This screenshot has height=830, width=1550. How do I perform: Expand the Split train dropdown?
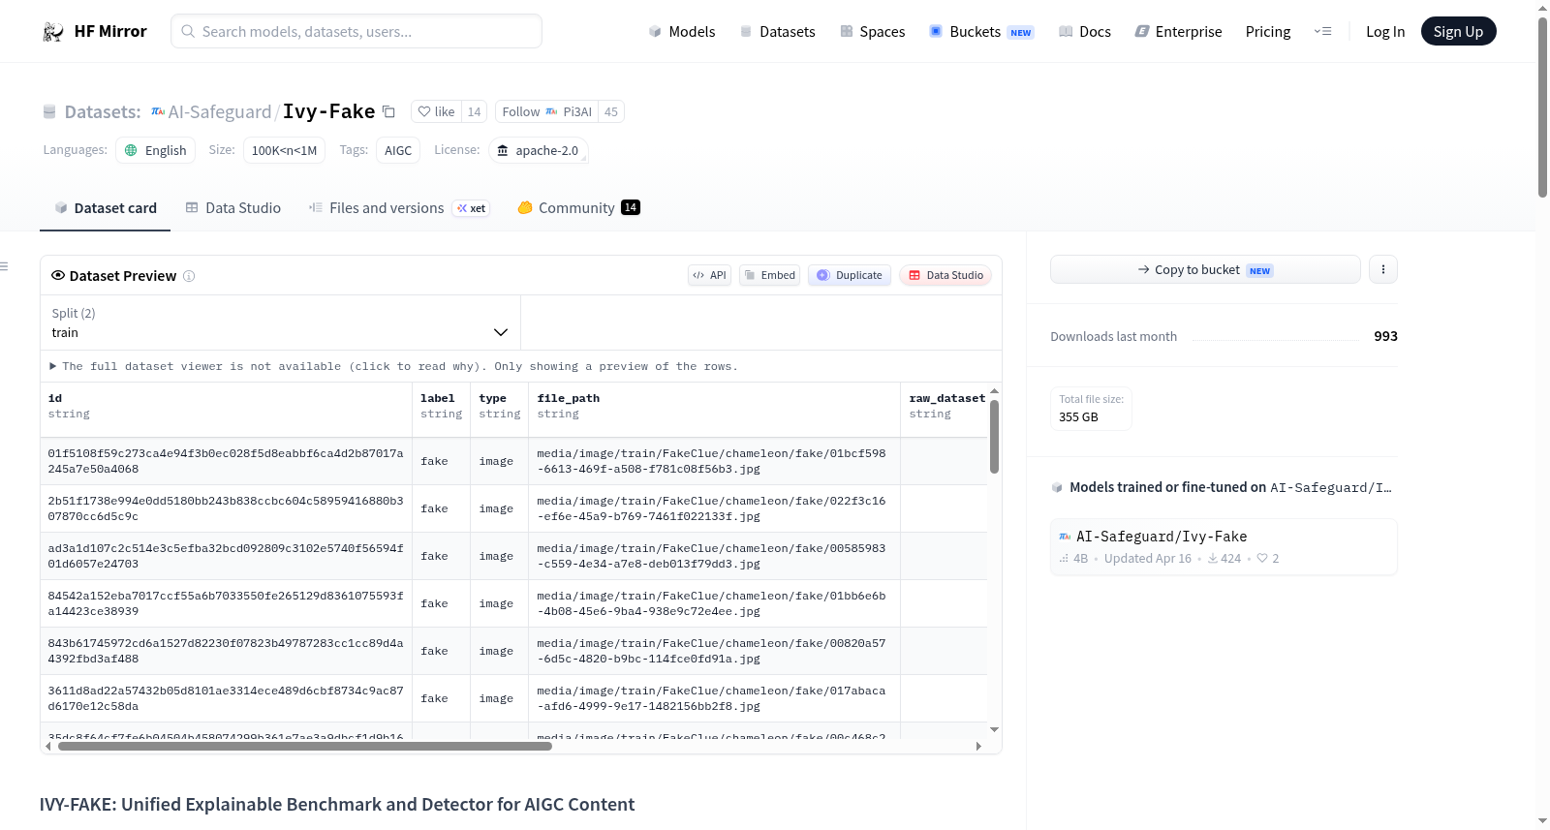(280, 323)
